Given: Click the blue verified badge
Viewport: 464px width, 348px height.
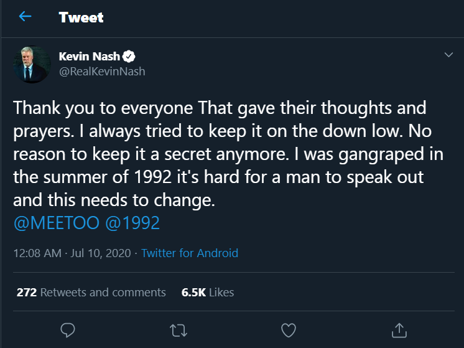Looking at the screenshot, I should pyautogui.click(x=129, y=56).
